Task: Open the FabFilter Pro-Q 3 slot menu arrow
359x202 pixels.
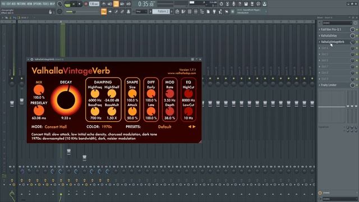Action: pyautogui.click(x=320, y=29)
